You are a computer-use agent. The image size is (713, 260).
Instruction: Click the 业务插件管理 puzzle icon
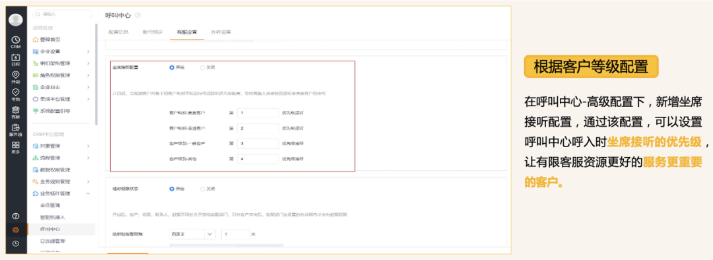pos(36,193)
